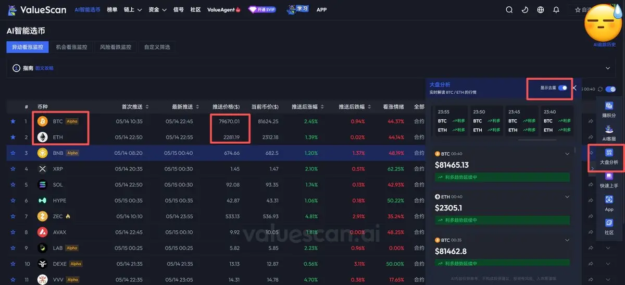Favorite SOL with its star
The image size is (625, 285).
13,184
